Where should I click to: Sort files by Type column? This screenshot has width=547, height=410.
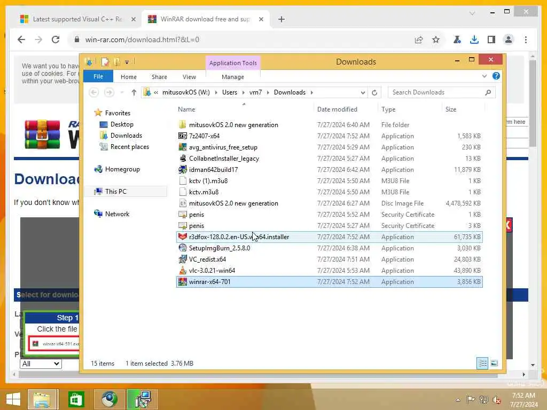(410, 109)
